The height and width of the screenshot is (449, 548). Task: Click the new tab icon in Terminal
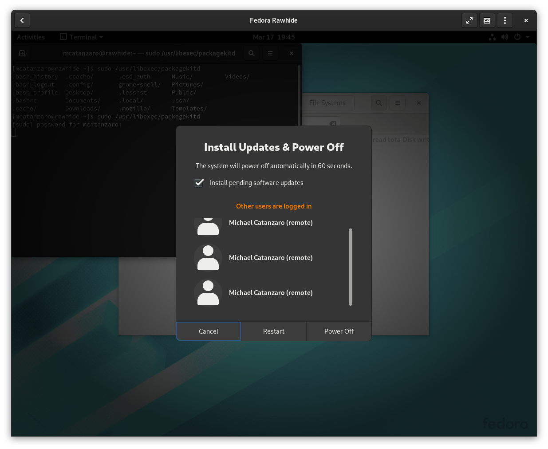pos(22,53)
